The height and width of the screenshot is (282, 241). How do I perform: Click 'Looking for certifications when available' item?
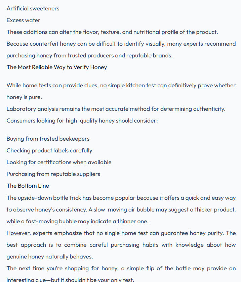click(x=59, y=162)
